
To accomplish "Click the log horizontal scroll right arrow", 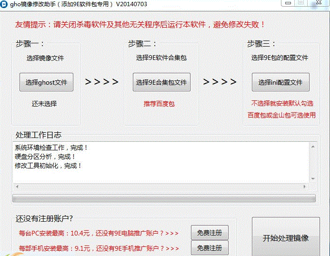I will click(304, 187).
